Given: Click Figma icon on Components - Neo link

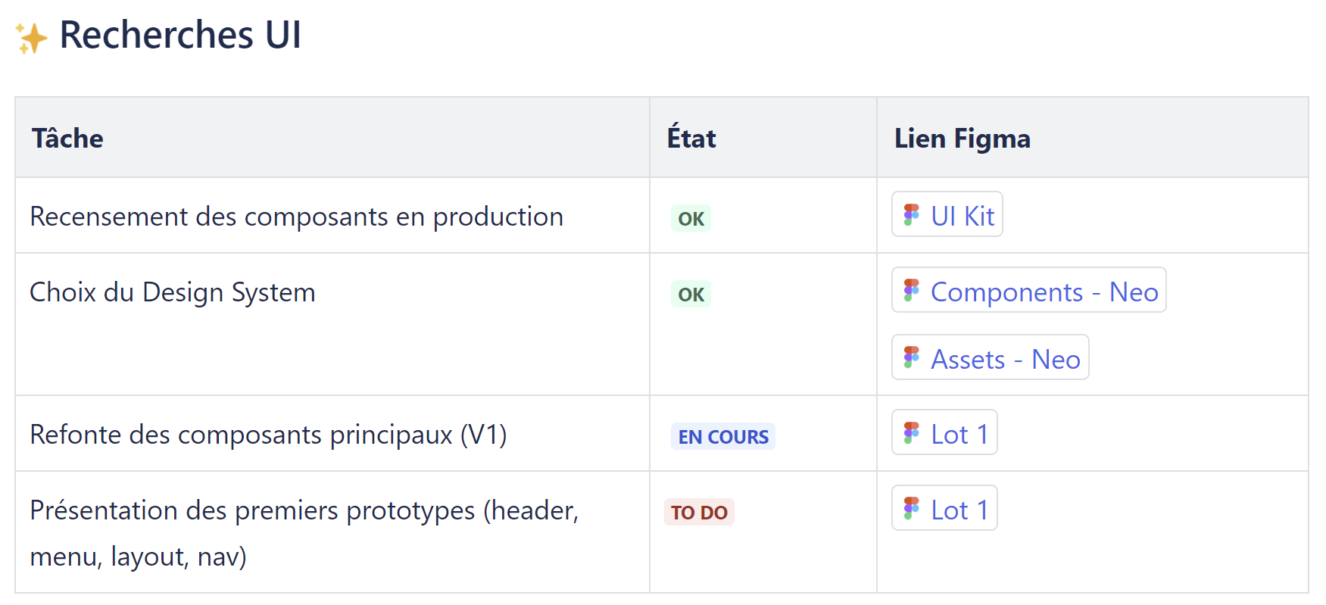Looking at the screenshot, I should pos(912,291).
